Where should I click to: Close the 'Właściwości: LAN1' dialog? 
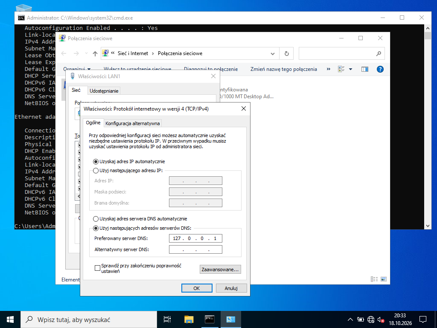point(213,76)
